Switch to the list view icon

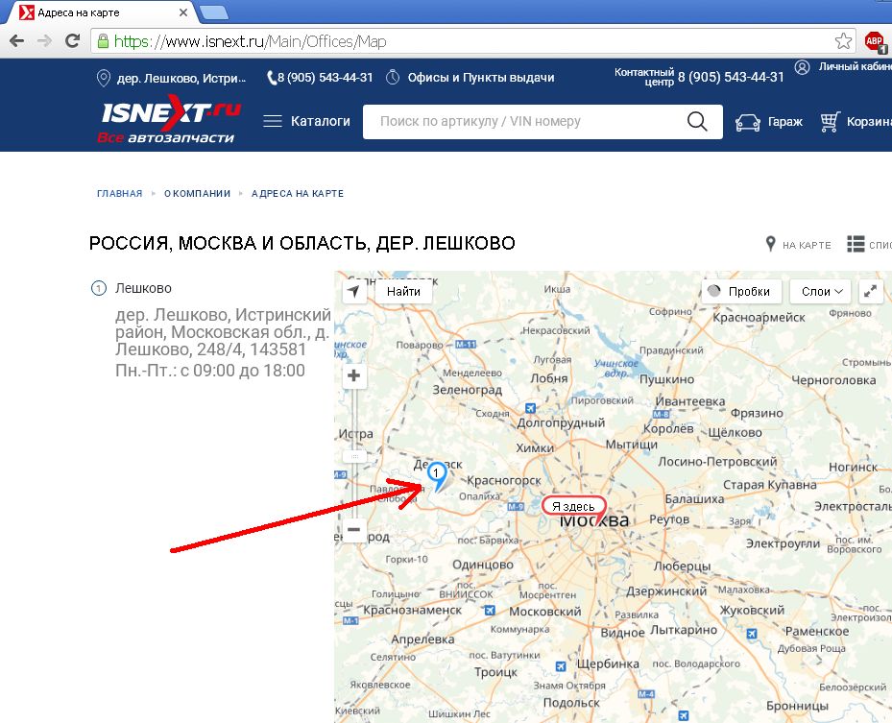pos(856,244)
